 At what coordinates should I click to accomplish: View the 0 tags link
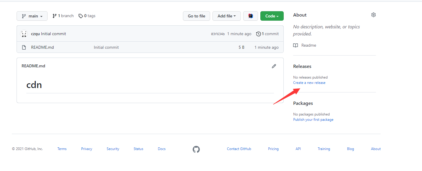point(87,16)
